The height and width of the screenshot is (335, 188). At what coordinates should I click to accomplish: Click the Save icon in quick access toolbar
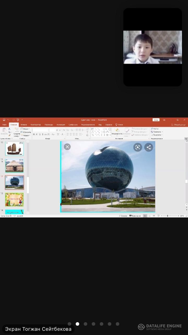pos(4,120)
